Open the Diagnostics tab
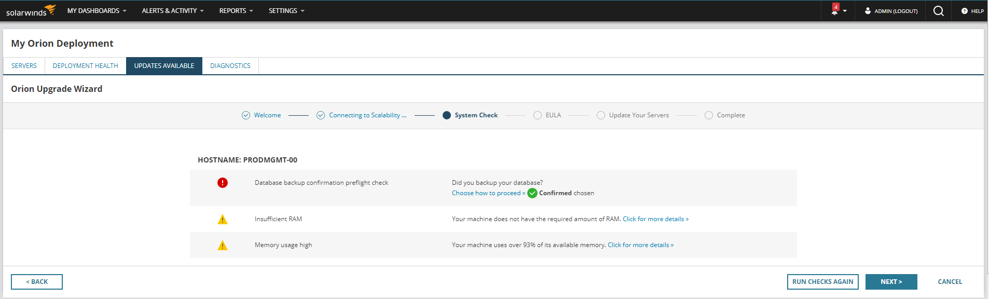 pyautogui.click(x=230, y=66)
